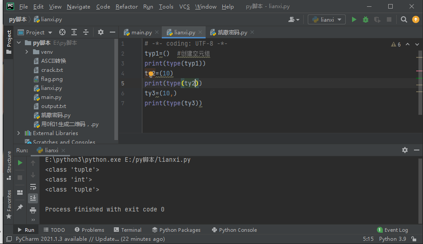Screen dimensions: 423x244
Task: Toggle soft-wrap in Run console
Action: click(33, 187)
